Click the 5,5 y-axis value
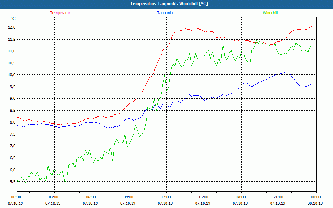The height and width of the screenshot is (208, 333). coord(13,182)
